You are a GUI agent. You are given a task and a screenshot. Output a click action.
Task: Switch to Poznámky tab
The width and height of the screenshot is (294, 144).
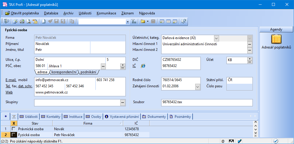(x=181, y=117)
